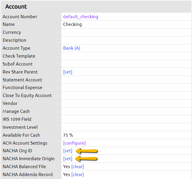Click the 'Manage Cash' field label
Viewport: 192px width, 179px height.
16,111
